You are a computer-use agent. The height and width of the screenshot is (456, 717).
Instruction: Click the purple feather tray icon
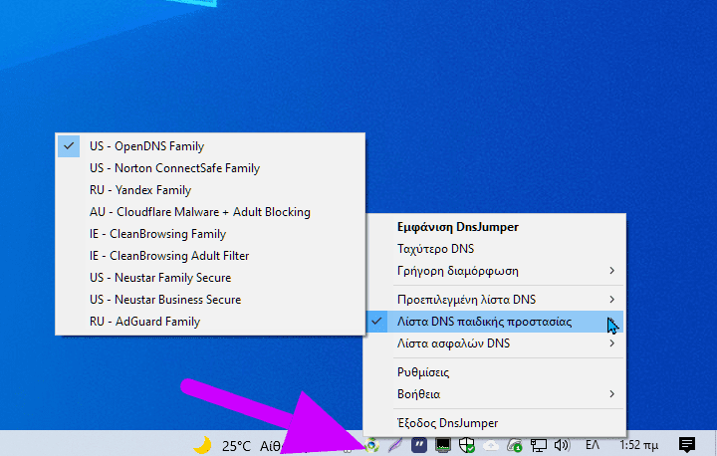[x=395, y=445]
